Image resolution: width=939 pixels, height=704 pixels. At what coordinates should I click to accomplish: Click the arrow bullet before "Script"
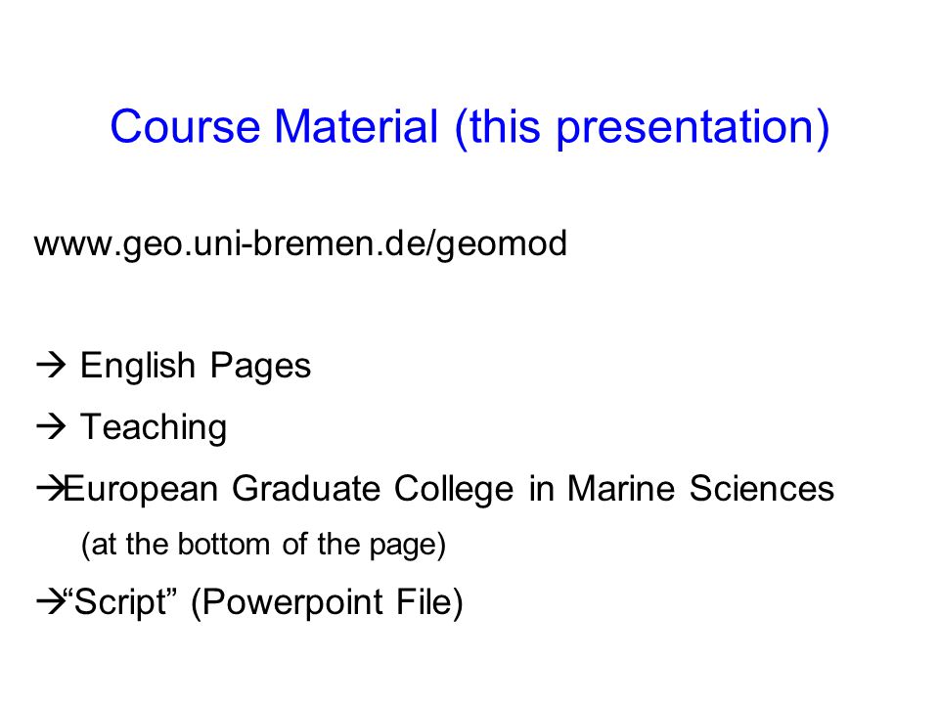coord(50,601)
